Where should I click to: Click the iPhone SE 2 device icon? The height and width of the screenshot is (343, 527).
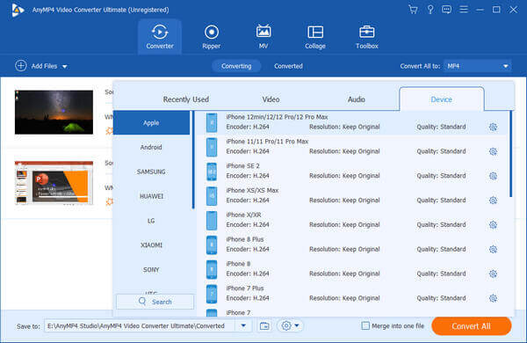[x=212, y=171]
